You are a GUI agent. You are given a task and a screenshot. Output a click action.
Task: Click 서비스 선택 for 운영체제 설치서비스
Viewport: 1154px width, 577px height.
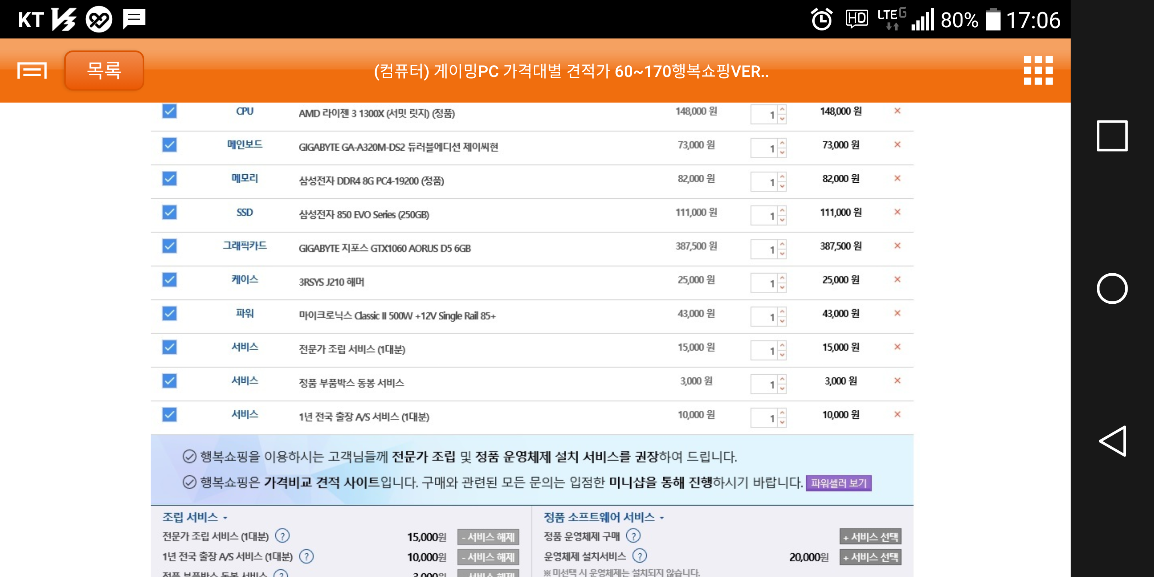[x=870, y=557]
